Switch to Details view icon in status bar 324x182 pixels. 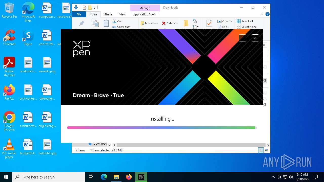(261, 150)
